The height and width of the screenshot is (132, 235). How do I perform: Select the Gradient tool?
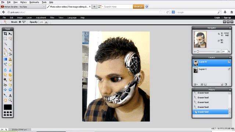pyautogui.click(x=5, y=59)
